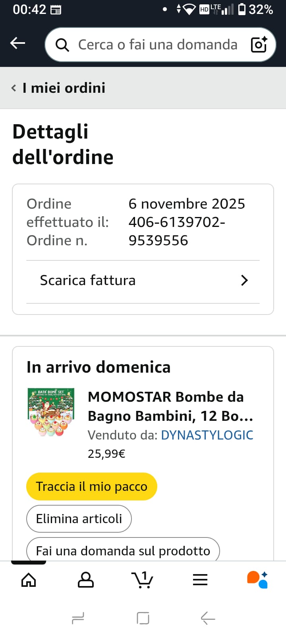Click Traccia il mio pacco button
This screenshot has height=637, width=286.
point(92,487)
